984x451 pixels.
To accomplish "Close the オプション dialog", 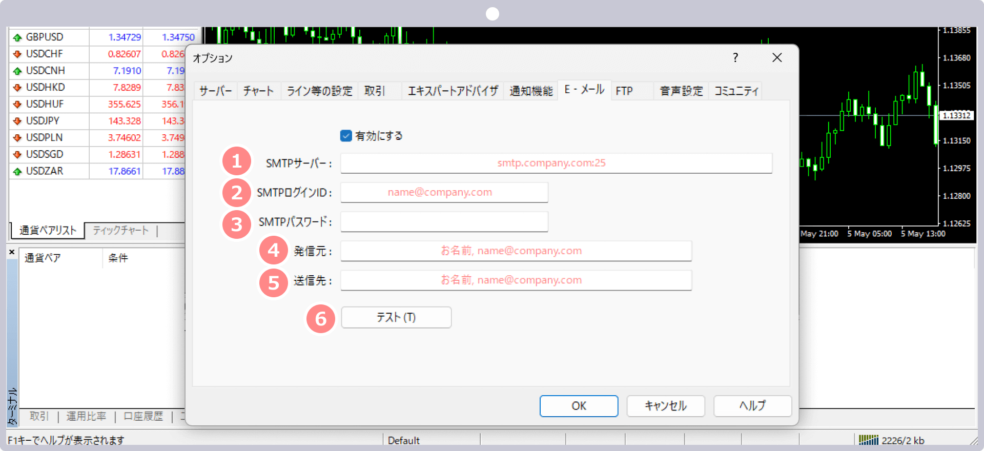I will [777, 57].
